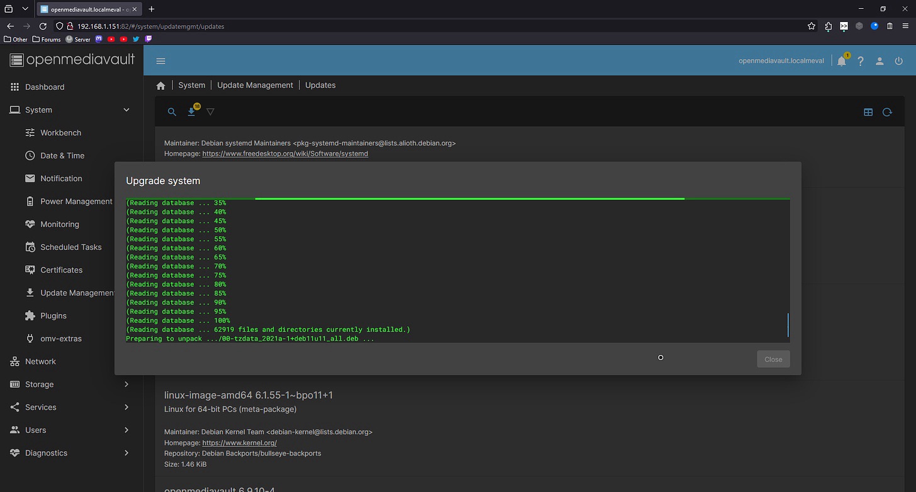Open Dashboard from the sidebar
Image resolution: width=916 pixels, height=492 pixels.
click(45, 87)
